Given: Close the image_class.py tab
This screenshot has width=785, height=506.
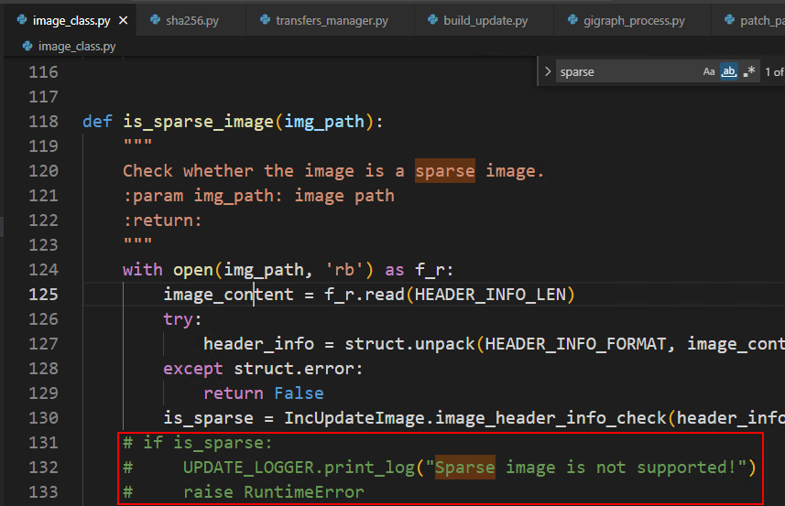Looking at the screenshot, I should (x=123, y=20).
